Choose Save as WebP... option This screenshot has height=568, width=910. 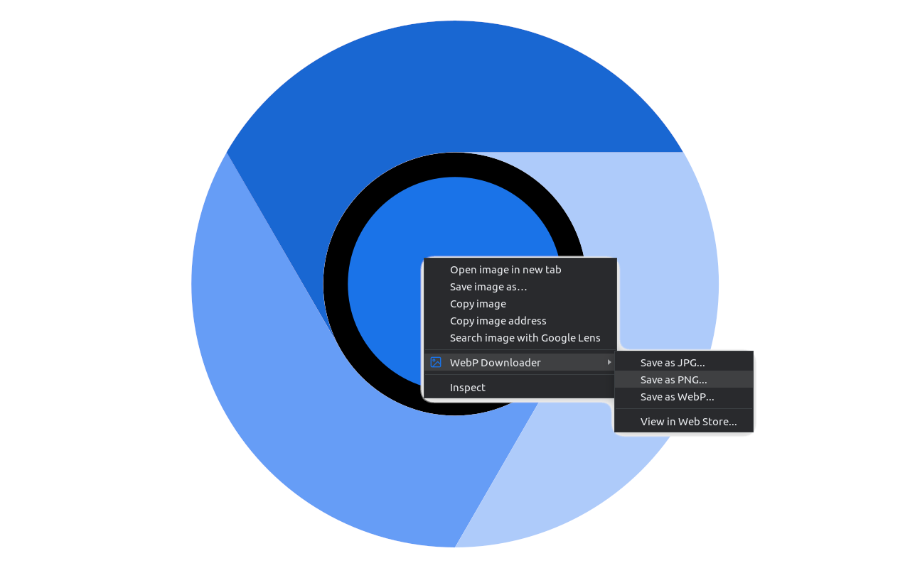684,397
